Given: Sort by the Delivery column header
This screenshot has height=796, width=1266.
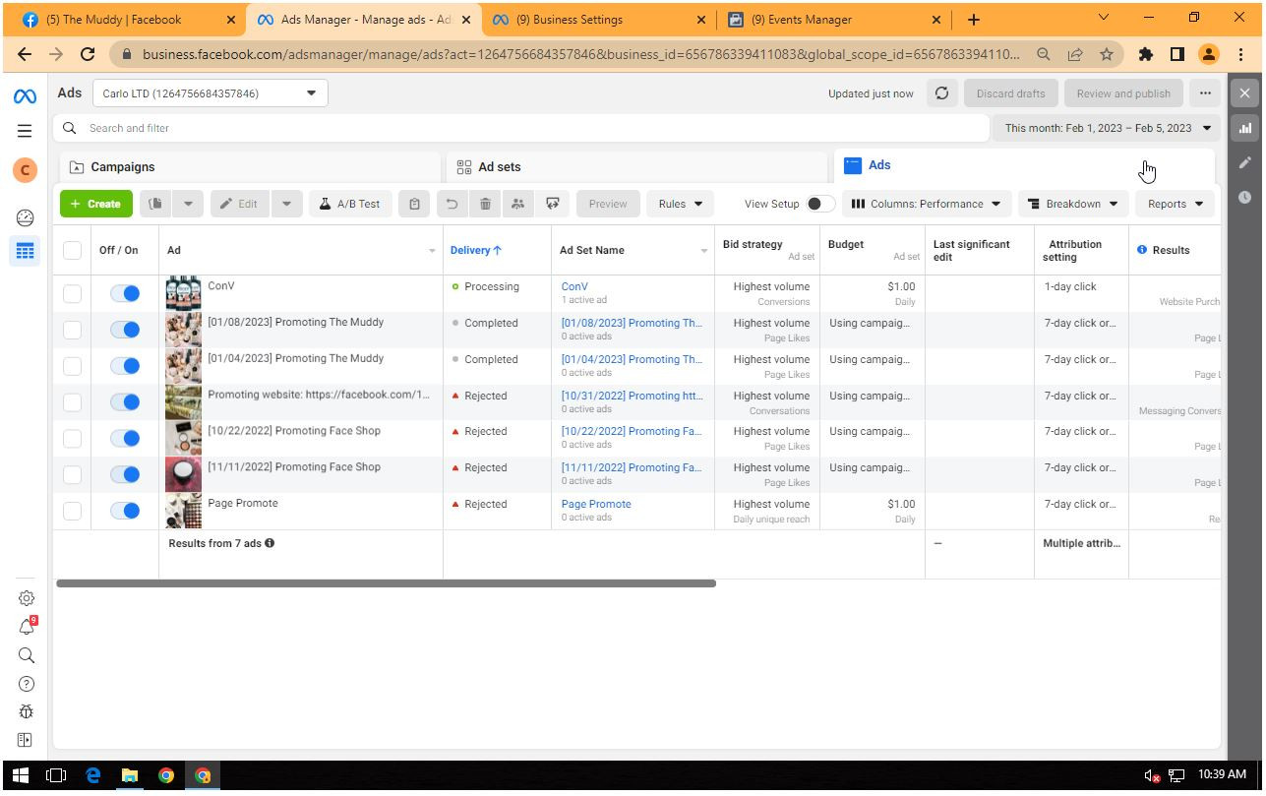Looking at the screenshot, I should [476, 250].
